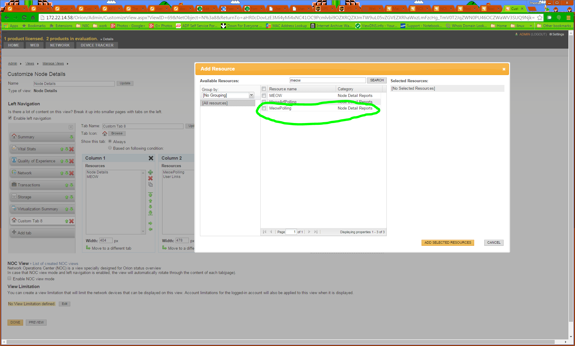Close the Add Resource dialog
Screen dimensions: 575x346
pos(504,69)
